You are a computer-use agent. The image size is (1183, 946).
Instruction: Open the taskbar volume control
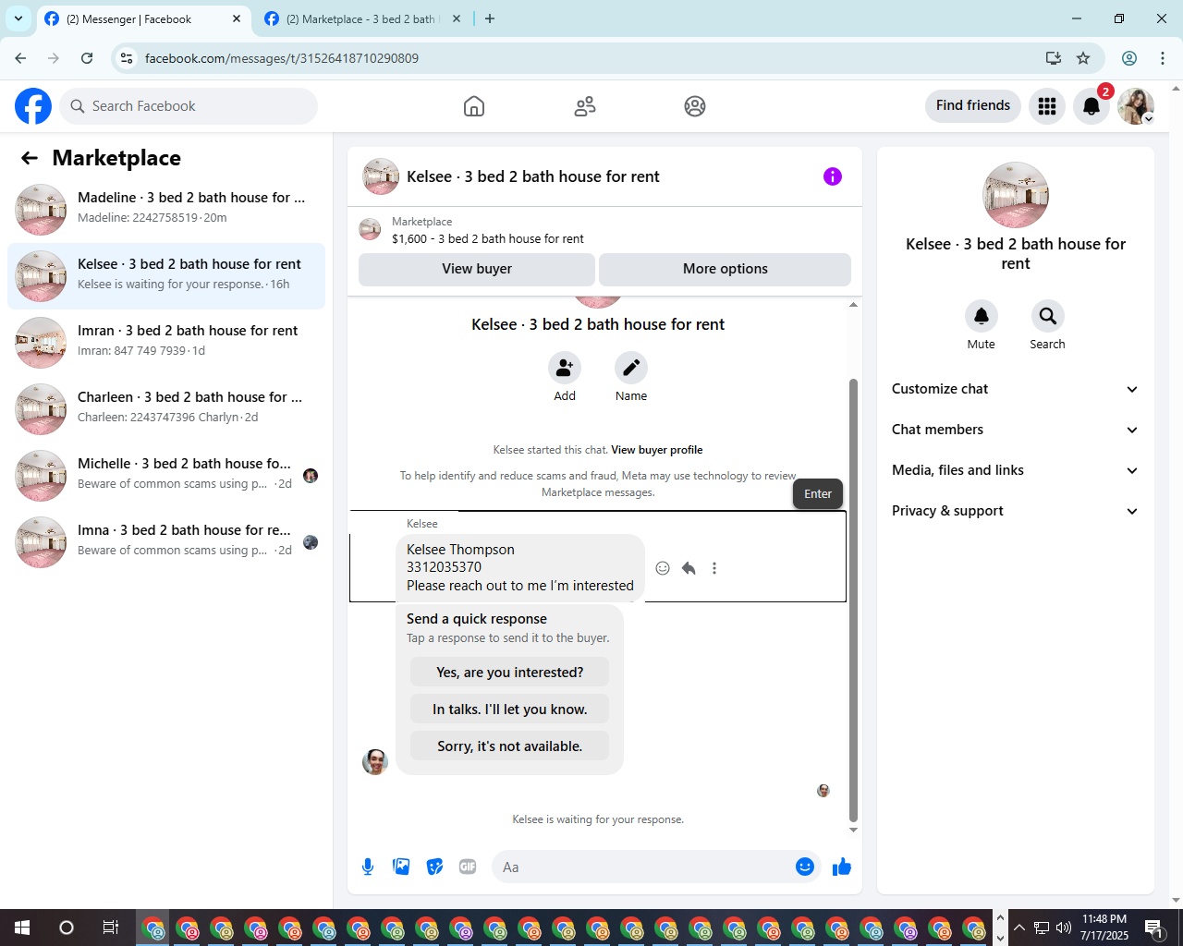pyautogui.click(x=1063, y=928)
